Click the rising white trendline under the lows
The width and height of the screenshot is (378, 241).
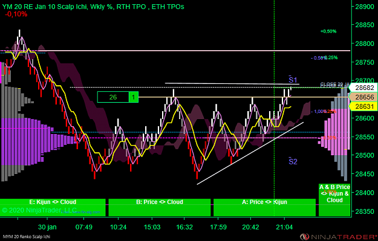point(250,153)
